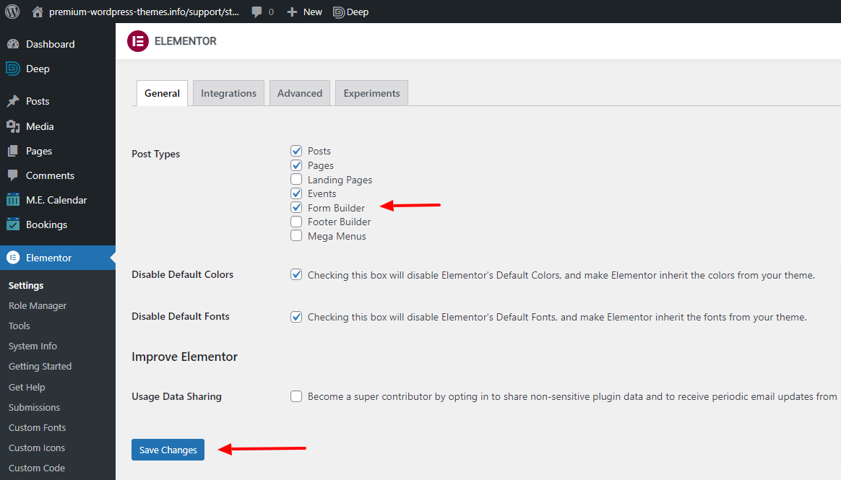Screen dimensions: 841x480
Task: Click the WordPress logo icon
Action: (x=12, y=12)
